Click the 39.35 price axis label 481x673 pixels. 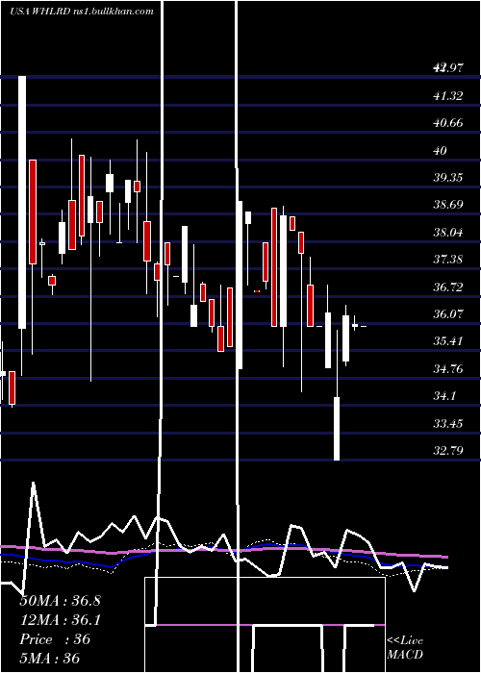pyautogui.click(x=448, y=178)
